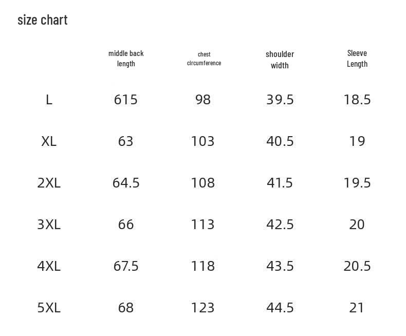The image size is (406, 336).
Task: Select the 4XL size row label
Action: (x=49, y=266)
